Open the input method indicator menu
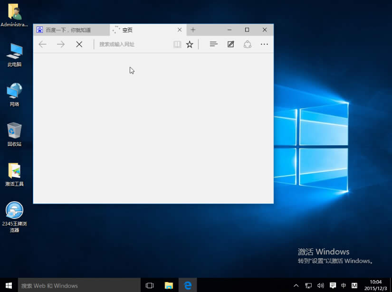The height and width of the screenshot is (292, 392). (343, 285)
